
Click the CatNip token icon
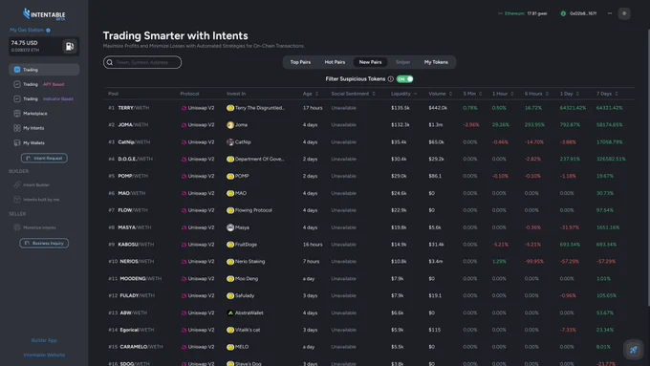point(230,141)
